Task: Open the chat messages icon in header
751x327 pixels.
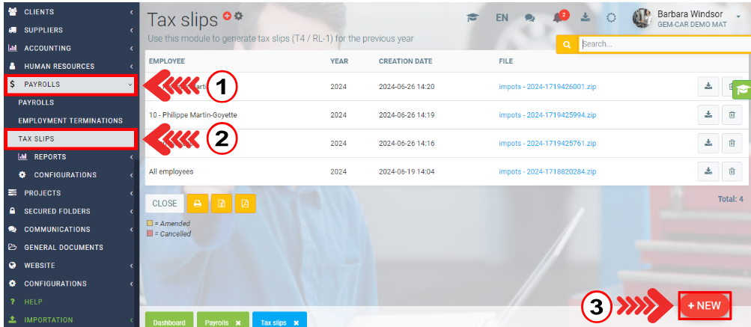Action: coord(530,18)
